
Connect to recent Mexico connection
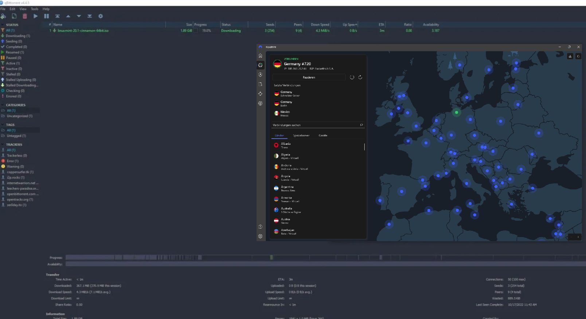[x=318, y=113]
